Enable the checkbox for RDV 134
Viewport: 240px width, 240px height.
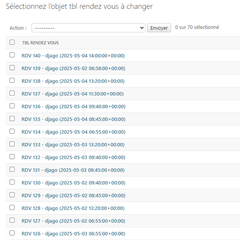pyautogui.click(x=12, y=131)
